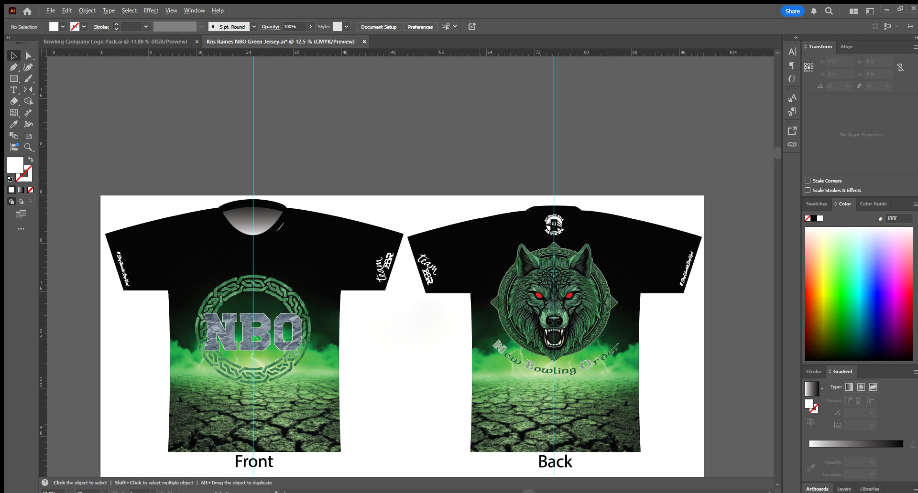918x493 pixels.
Task: Open the Object menu
Action: [87, 11]
